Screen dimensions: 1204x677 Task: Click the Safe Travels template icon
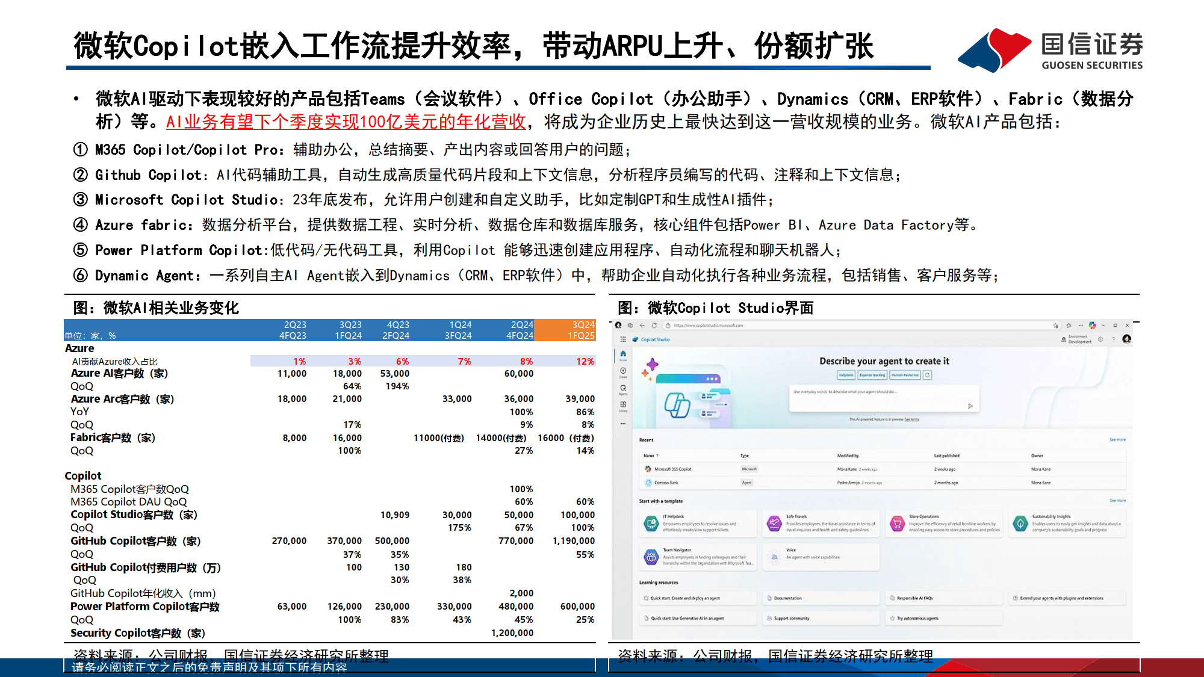click(774, 524)
